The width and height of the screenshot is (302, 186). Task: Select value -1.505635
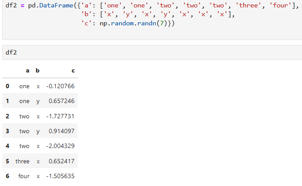(x=60, y=176)
